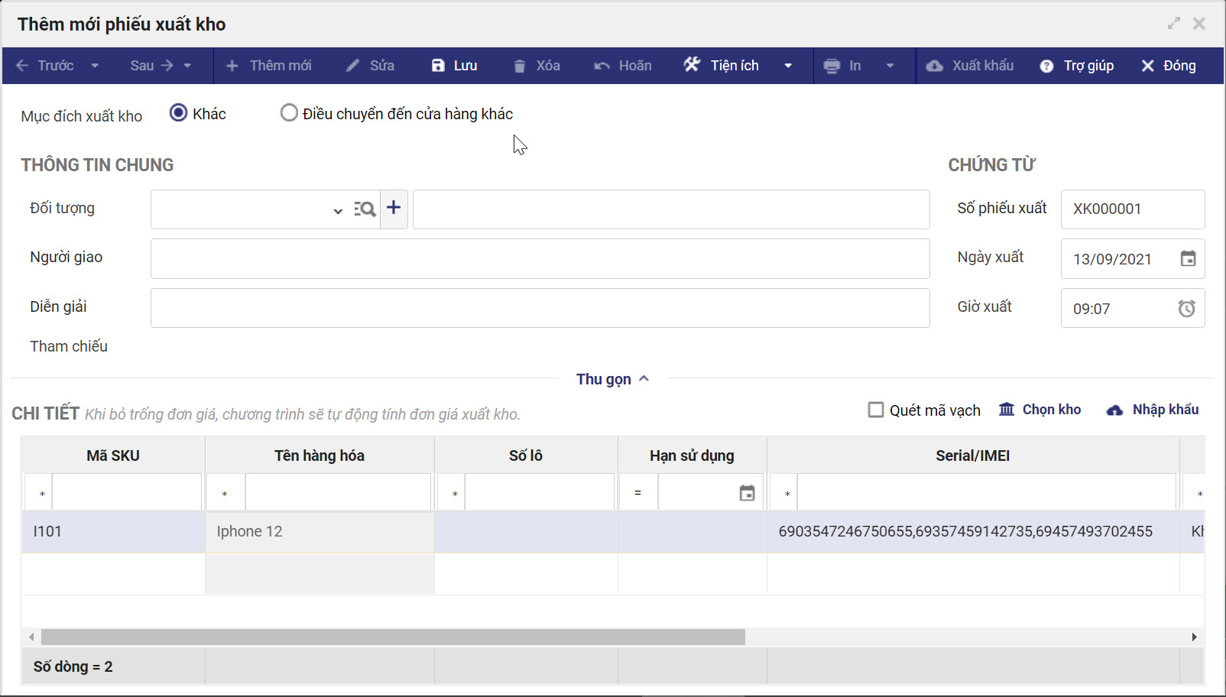This screenshot has width=1226, height=697.
Task: Click the scroll right arrow of the grid
Action: [1194, 637]
